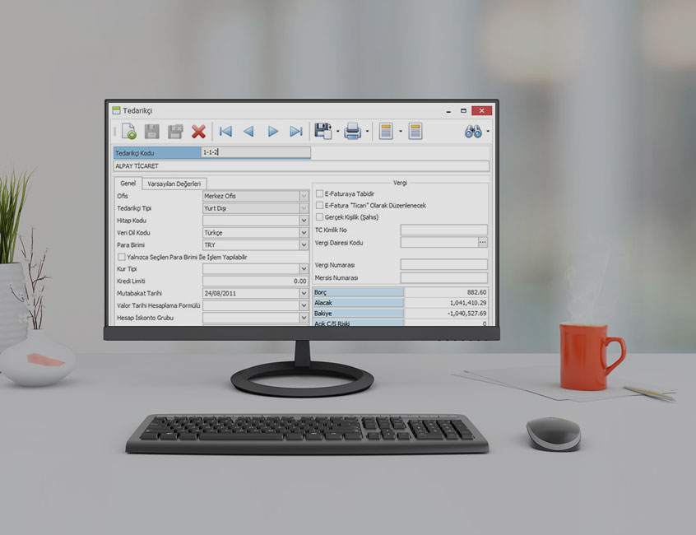Click the binoculars search icon
The width and height of the screenshot is (696, 535).
[x=473, y=132]
